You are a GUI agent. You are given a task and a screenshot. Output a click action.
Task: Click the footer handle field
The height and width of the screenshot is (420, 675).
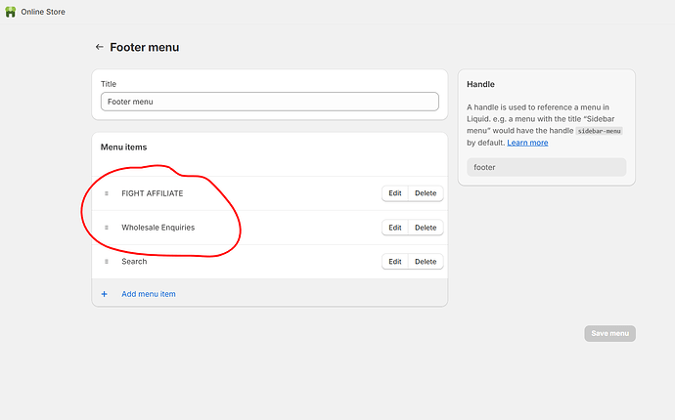(546, 167)
